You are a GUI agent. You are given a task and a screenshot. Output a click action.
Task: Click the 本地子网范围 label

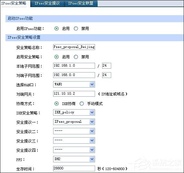29,66
